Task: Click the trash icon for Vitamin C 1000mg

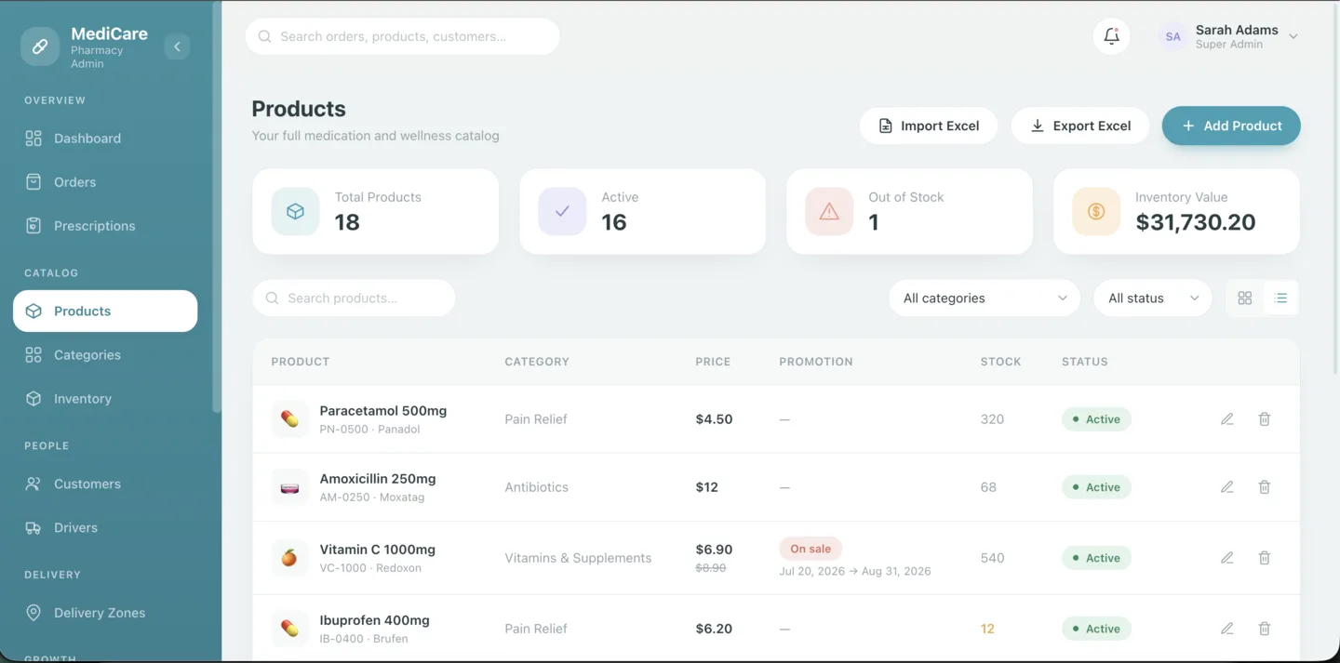Action: pos(1265,558)
